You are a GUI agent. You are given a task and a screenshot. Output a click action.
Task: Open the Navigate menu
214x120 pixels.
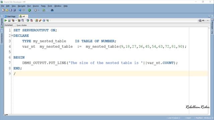click(x=21, y=6)
